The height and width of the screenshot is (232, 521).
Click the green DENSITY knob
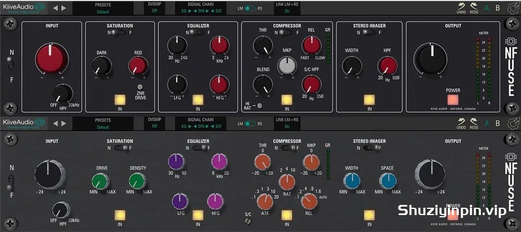(x=137, y=181)
